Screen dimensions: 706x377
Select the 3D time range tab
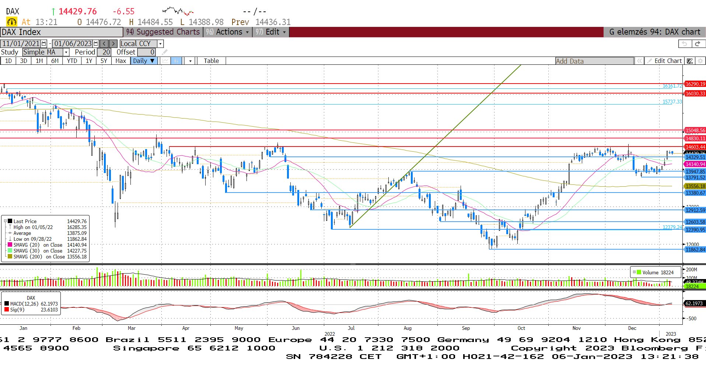click(x=24, y=61)
